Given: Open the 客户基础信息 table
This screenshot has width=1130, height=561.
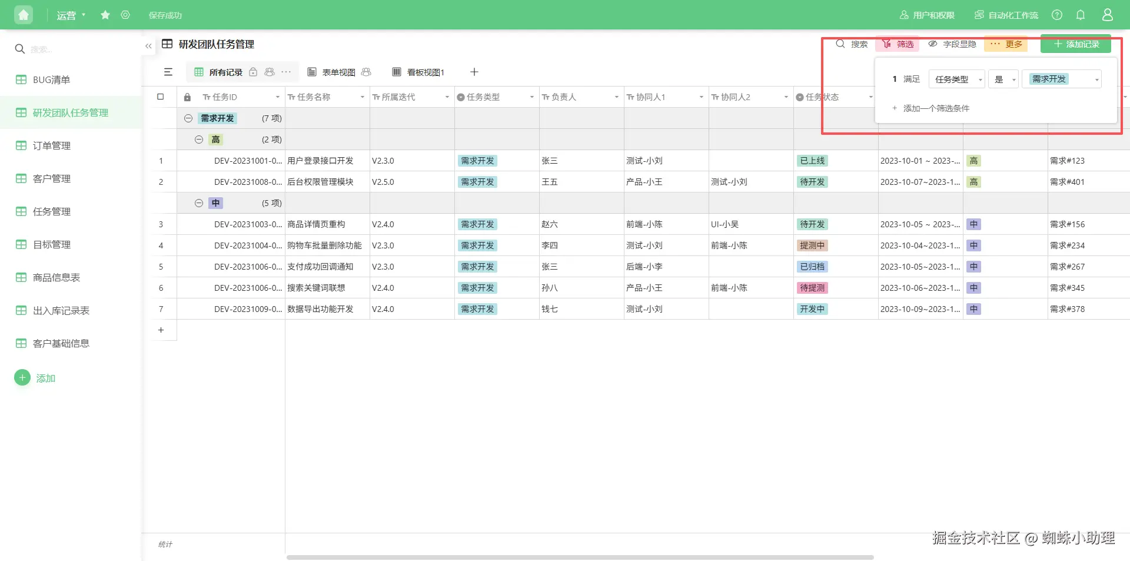Looking at the screenshot, I should point(71,343).
